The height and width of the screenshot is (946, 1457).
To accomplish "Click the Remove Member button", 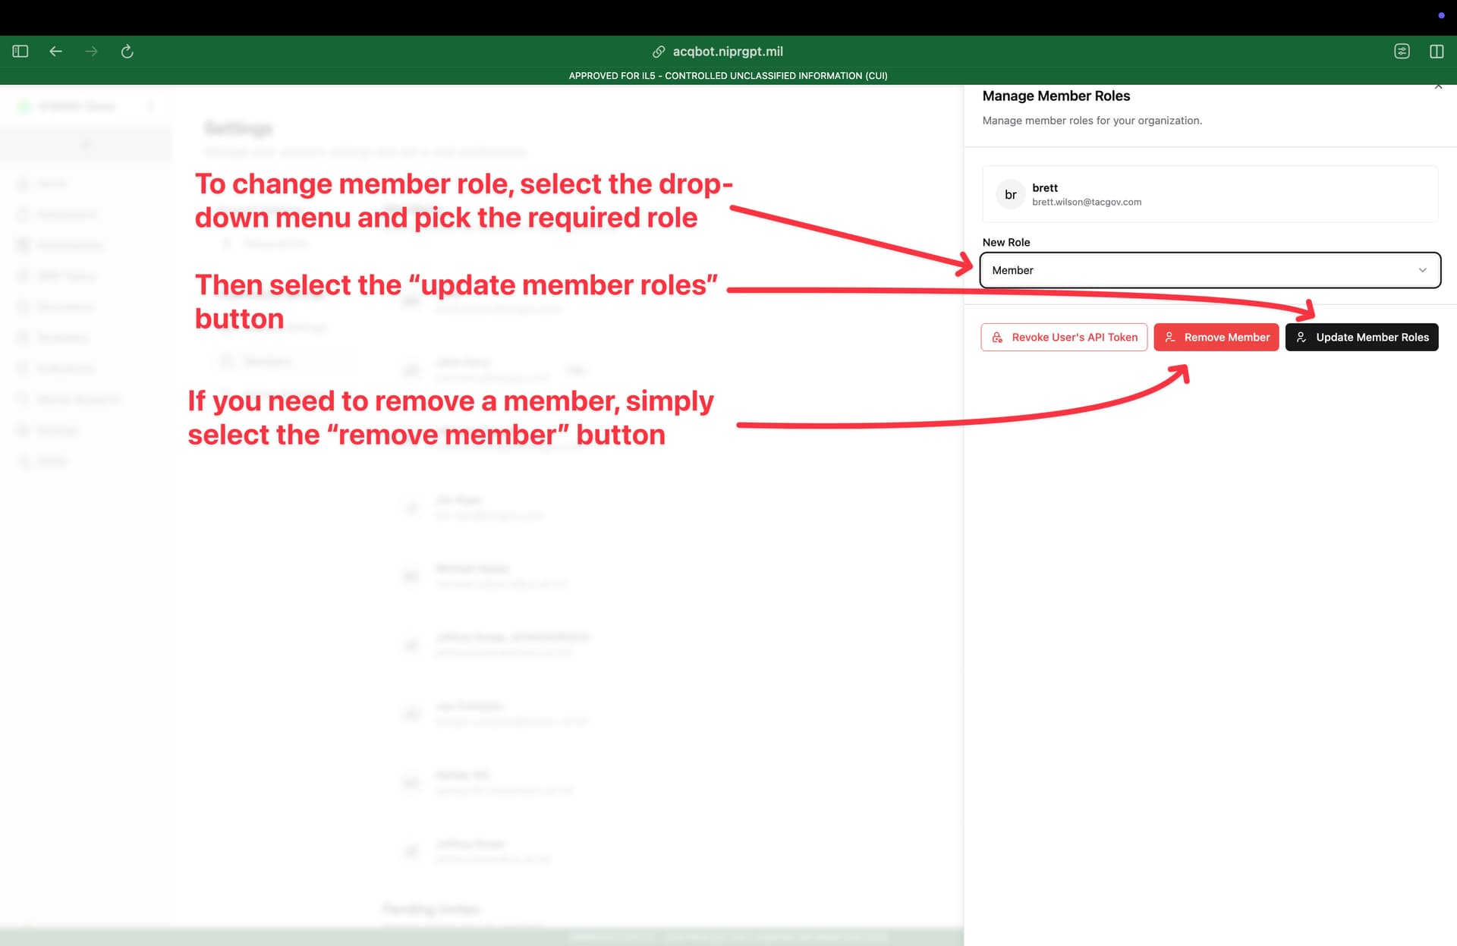I will tap(1216, 338).
